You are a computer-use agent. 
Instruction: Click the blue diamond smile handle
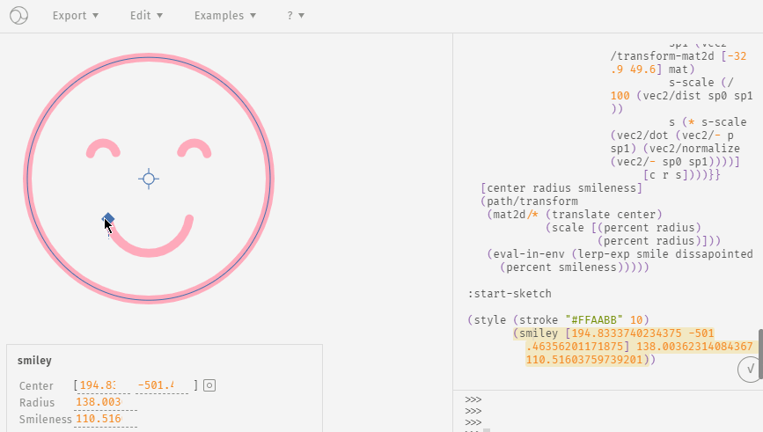click(108, 217)
